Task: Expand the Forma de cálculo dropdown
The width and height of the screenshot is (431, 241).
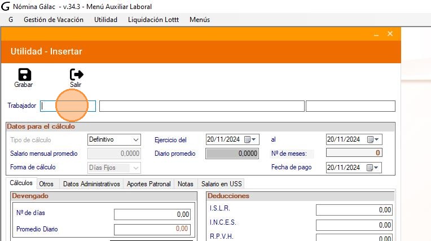Action: coord(136,168)
